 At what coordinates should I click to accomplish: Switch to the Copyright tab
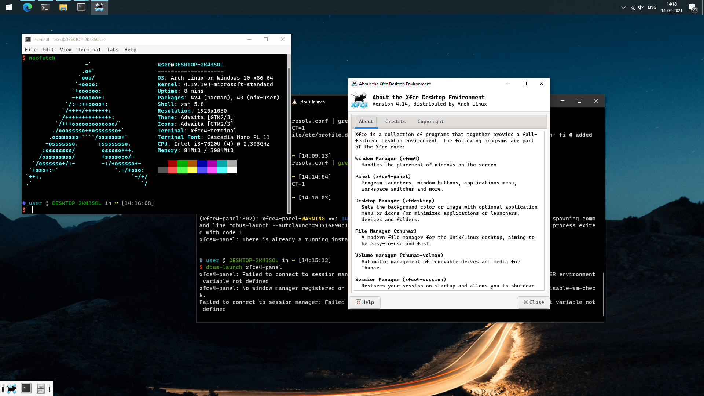430,121
